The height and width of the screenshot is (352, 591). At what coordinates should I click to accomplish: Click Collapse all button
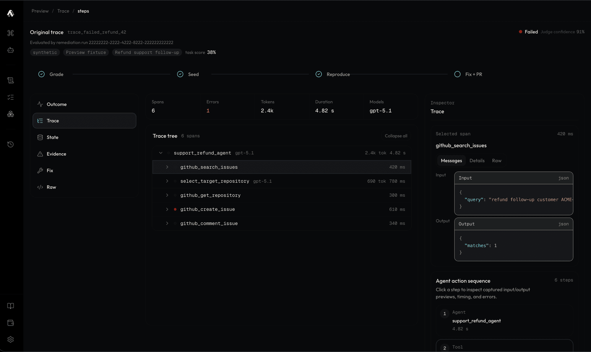396,136
